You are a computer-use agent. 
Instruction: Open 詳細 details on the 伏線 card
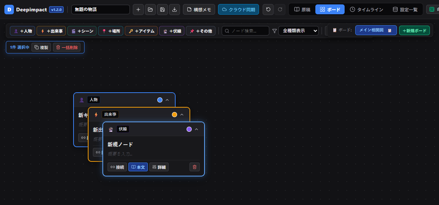coord(159,167)
